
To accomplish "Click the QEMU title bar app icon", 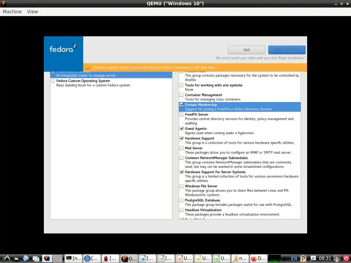I will coord(3,3).
